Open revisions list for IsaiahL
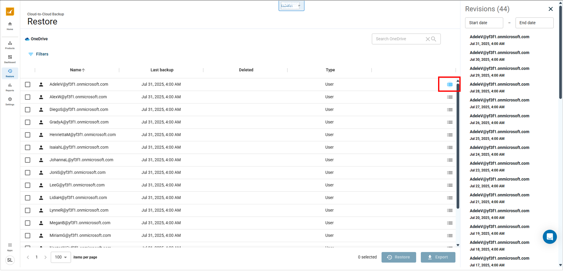This screenshot has width=563, height=272. point(450,147)
